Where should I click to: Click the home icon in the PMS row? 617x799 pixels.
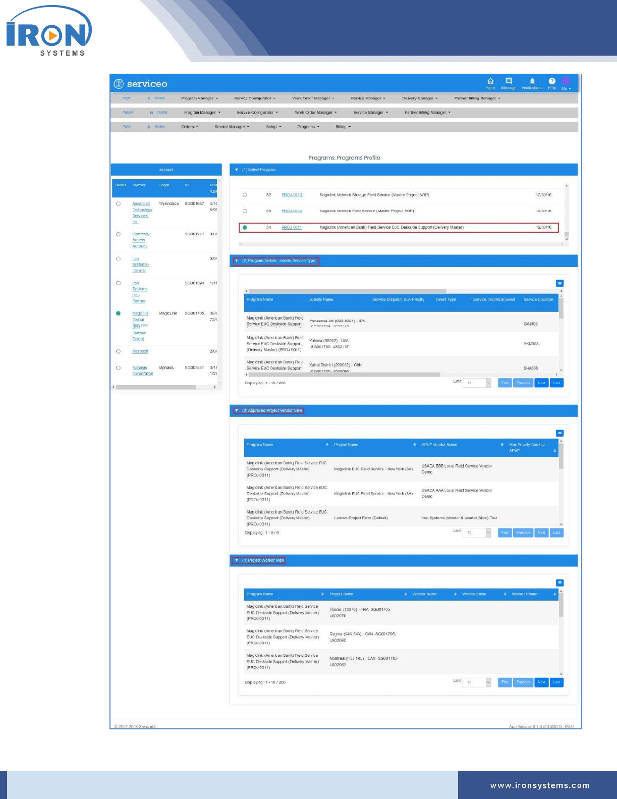coord(149,127)
